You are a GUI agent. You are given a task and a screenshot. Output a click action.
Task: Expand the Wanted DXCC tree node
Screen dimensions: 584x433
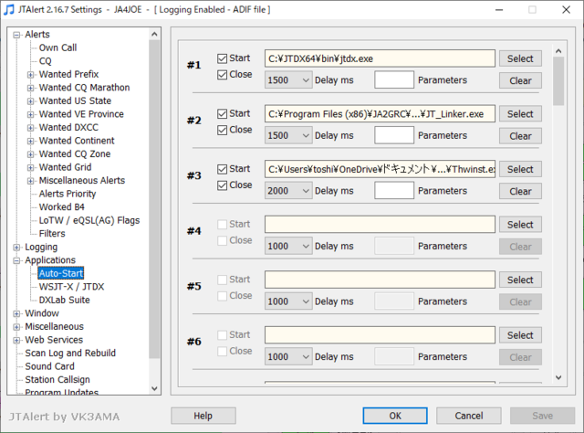[x=30, y=128]
